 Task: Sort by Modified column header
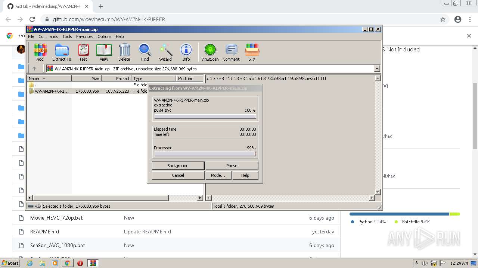click(x=190, y=79)
